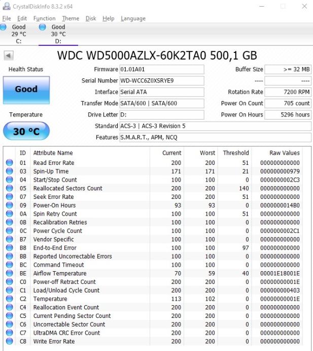Click the Good health status button
Viewport: 313px width, 351px height.
[x=26, y=90]
